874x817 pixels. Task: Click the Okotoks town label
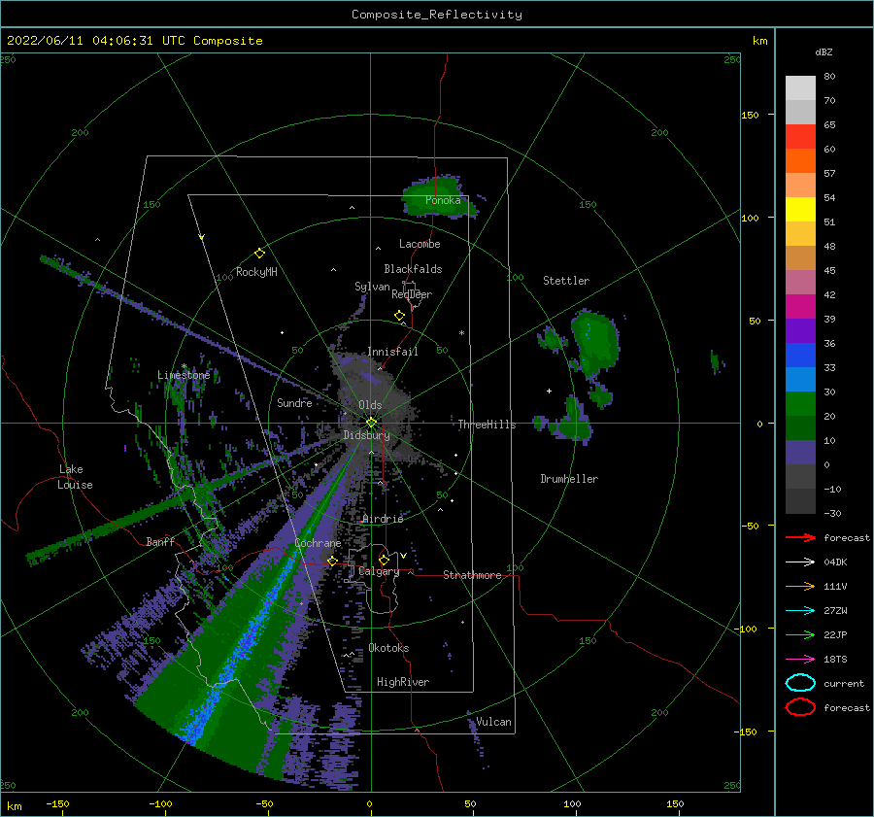point(388,648)
